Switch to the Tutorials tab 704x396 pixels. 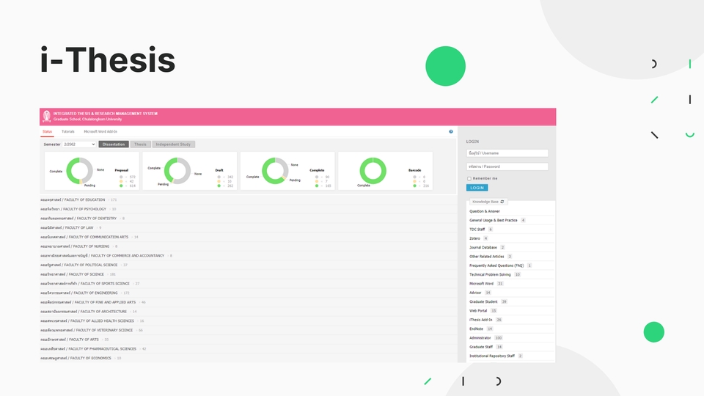(67, 131)
